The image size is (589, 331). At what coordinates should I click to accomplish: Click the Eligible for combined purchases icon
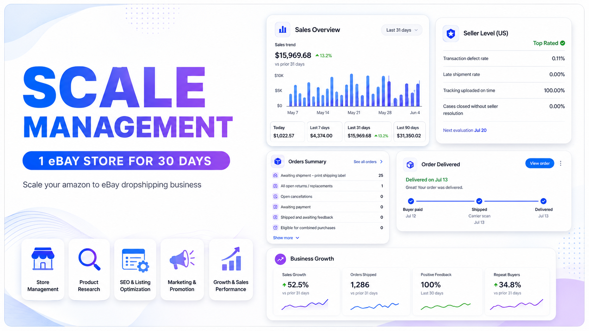pos(275,228)
